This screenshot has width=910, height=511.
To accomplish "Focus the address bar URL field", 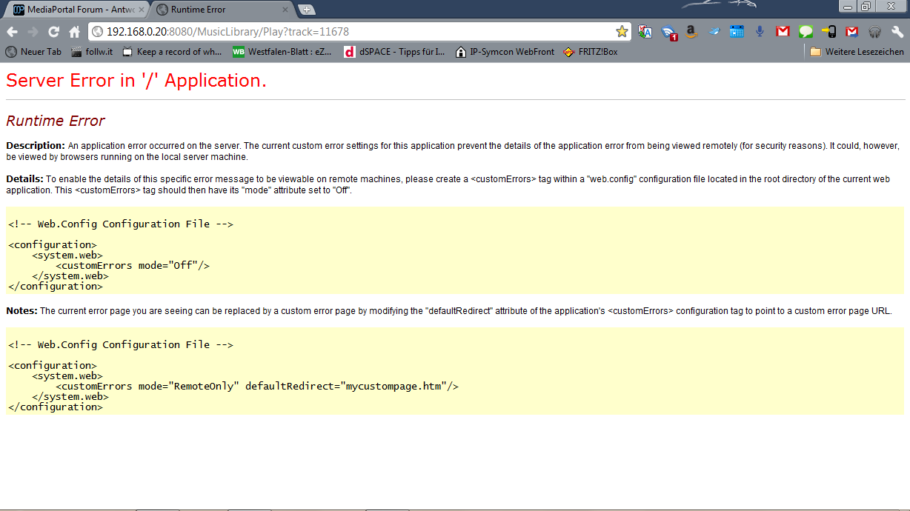I will point(356,32).
